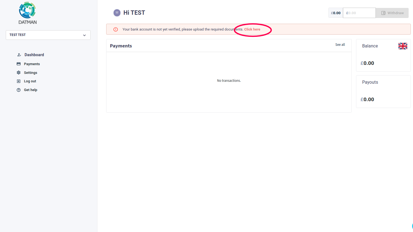Click the 'Hi TEST' greeting heading
Screen dimensions: 413x232
134,13
